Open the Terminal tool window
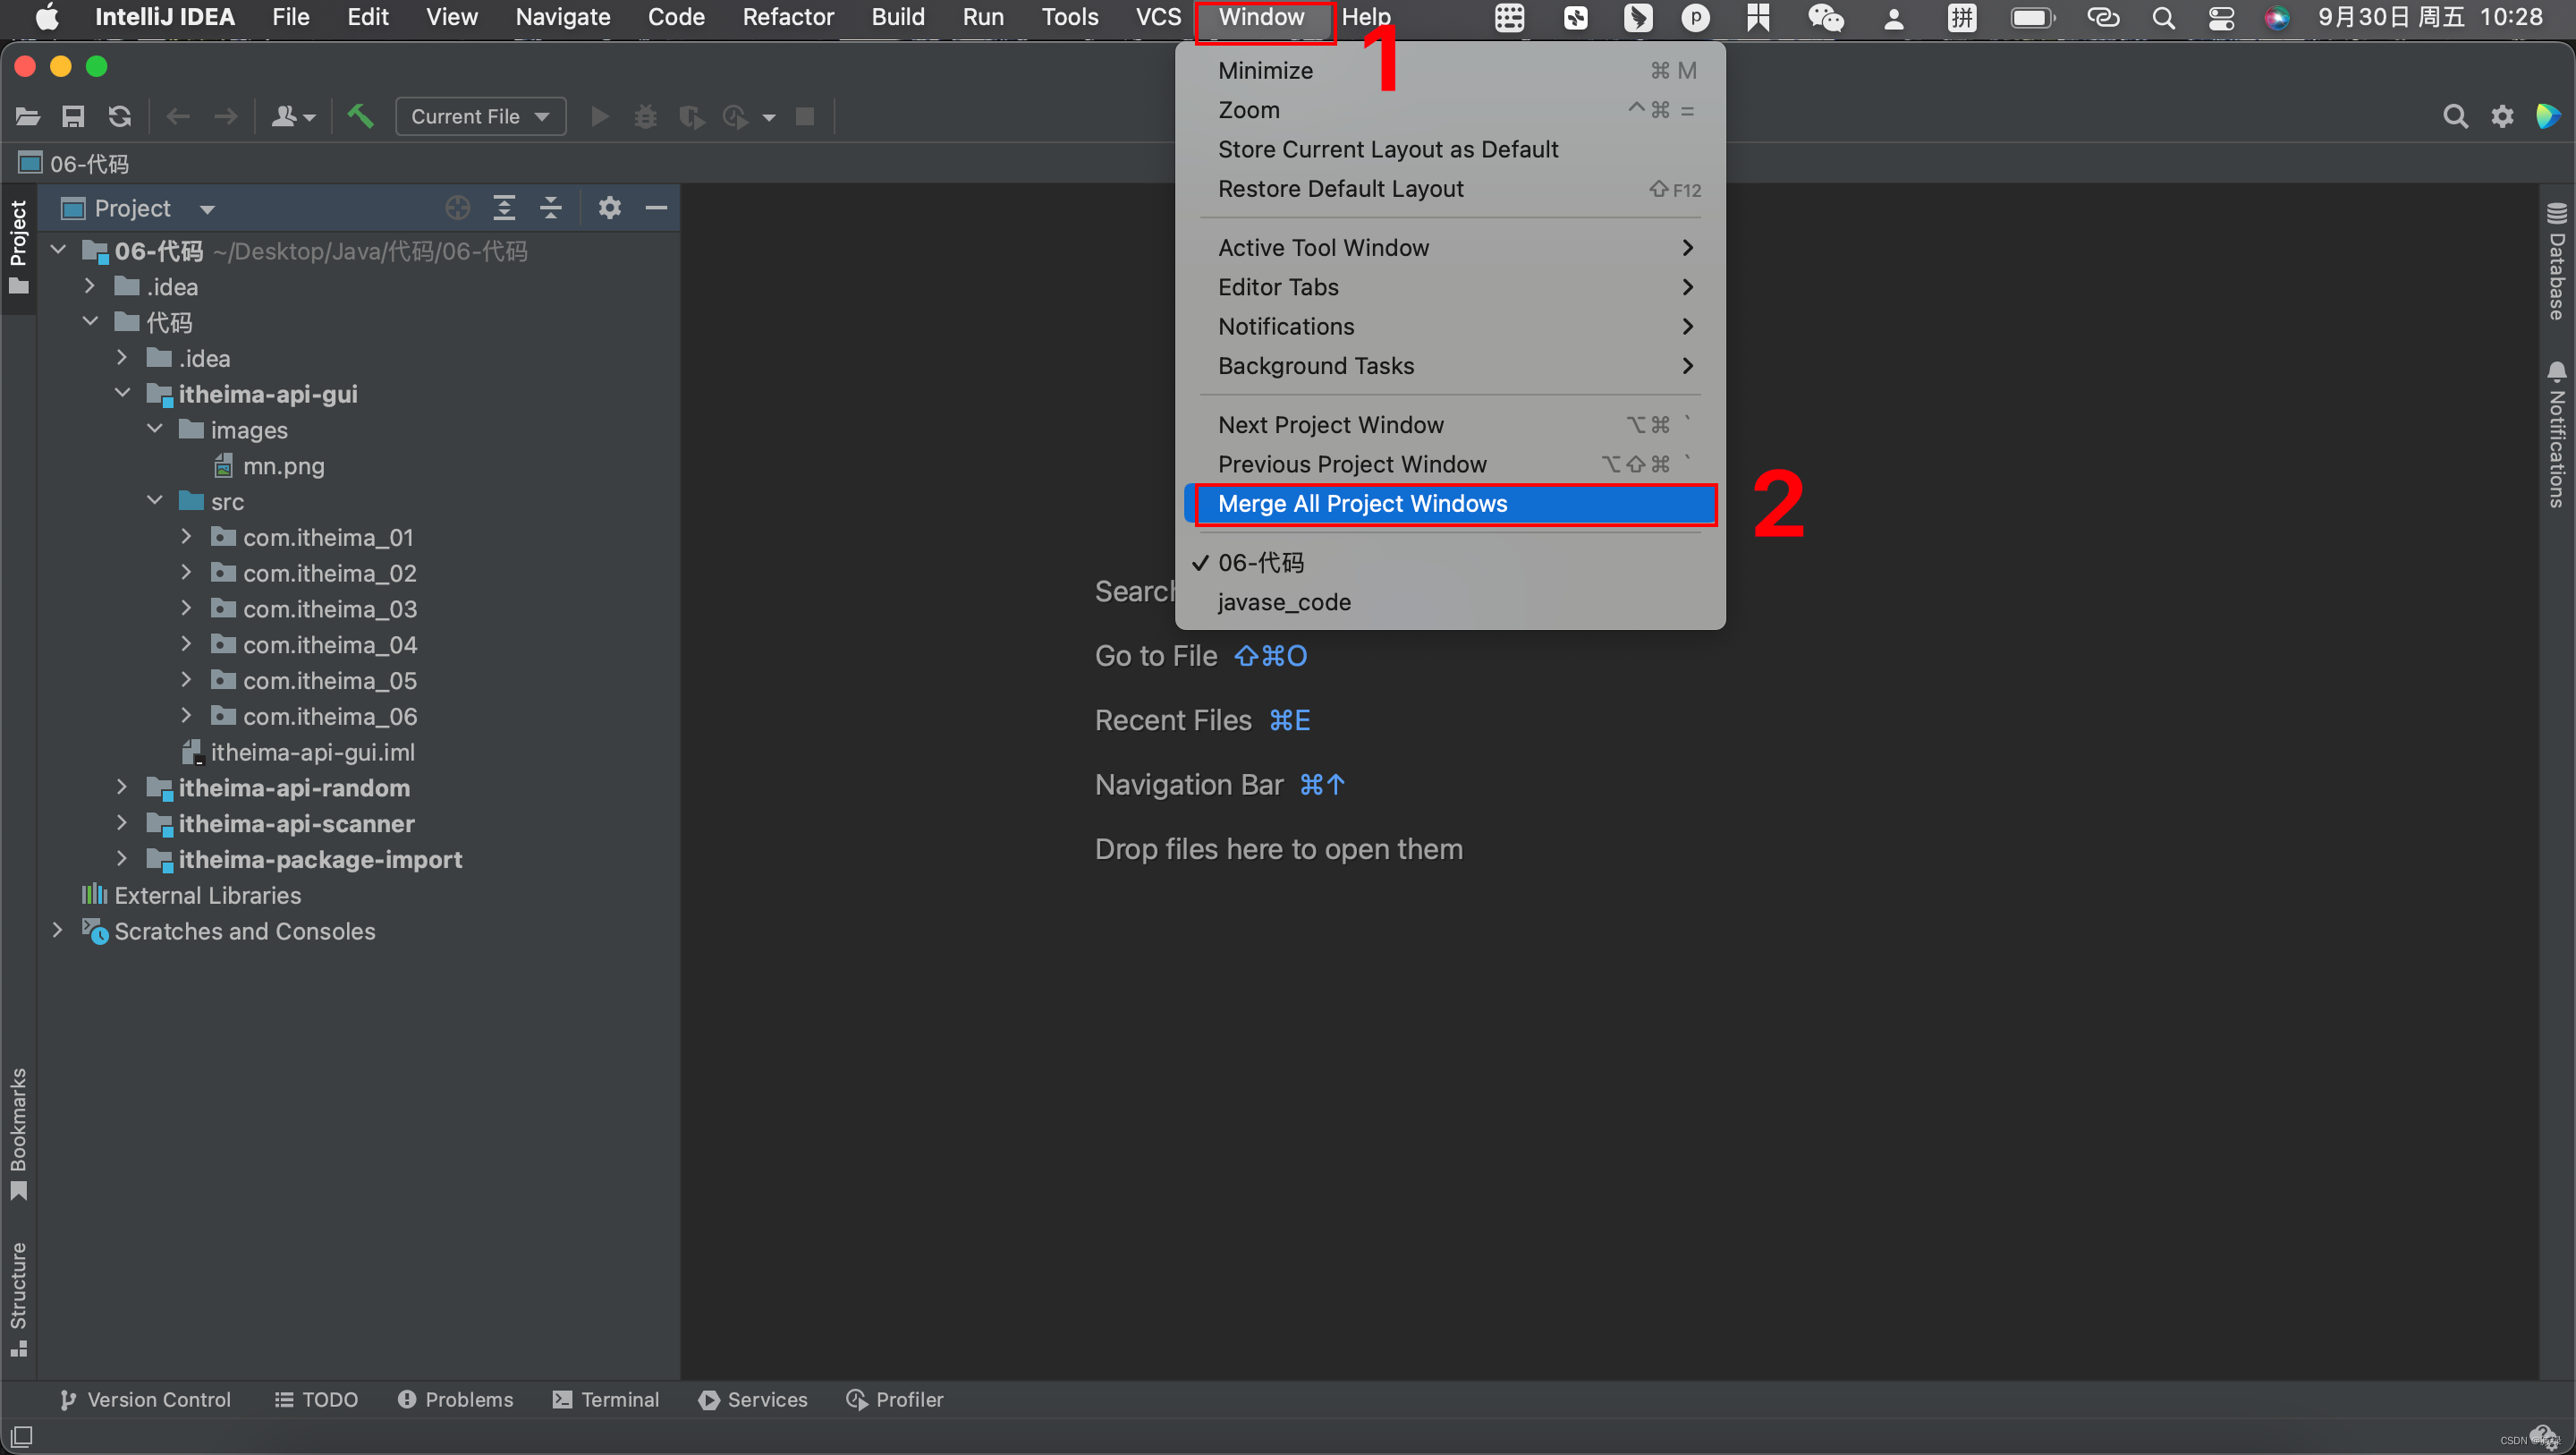The width and height of the screenshot is (2576, 1455). [x=606, y=1399]
